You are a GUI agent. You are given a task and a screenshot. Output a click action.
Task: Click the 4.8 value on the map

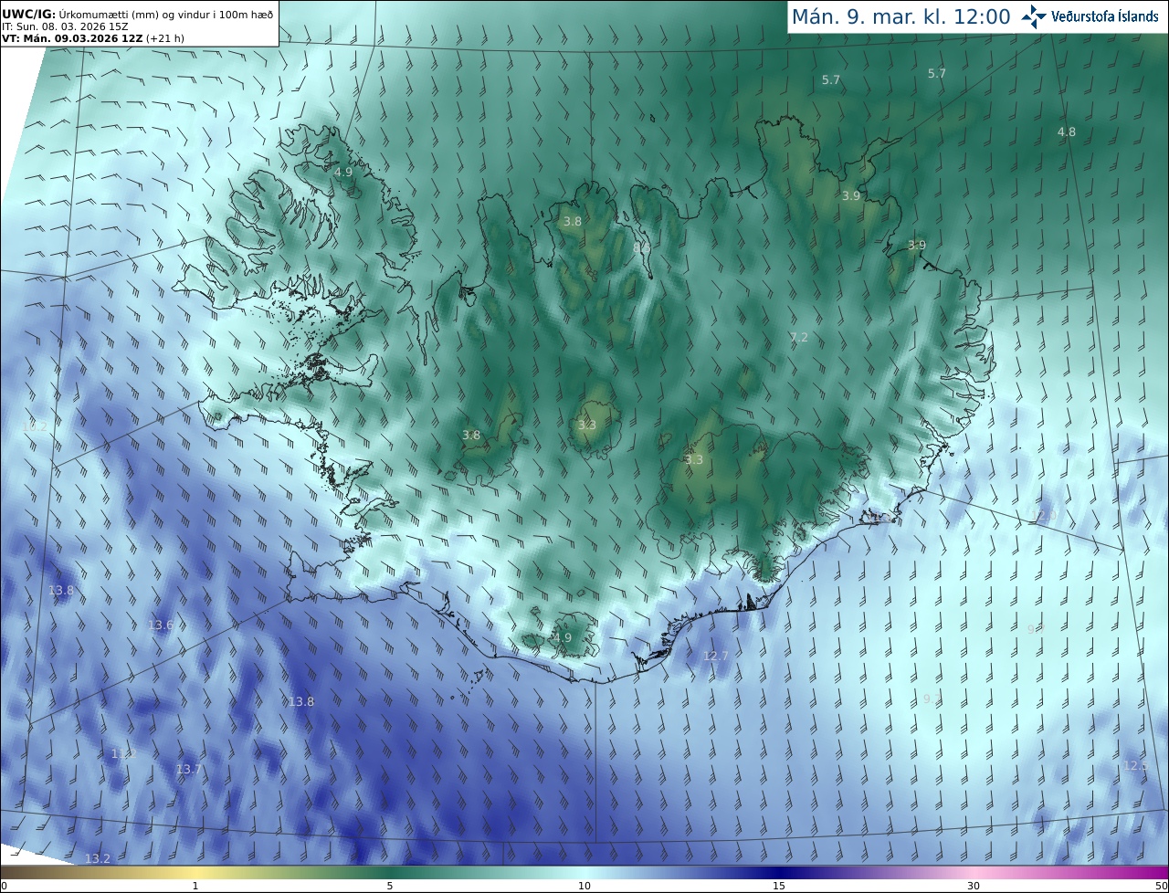(1067, 131)
